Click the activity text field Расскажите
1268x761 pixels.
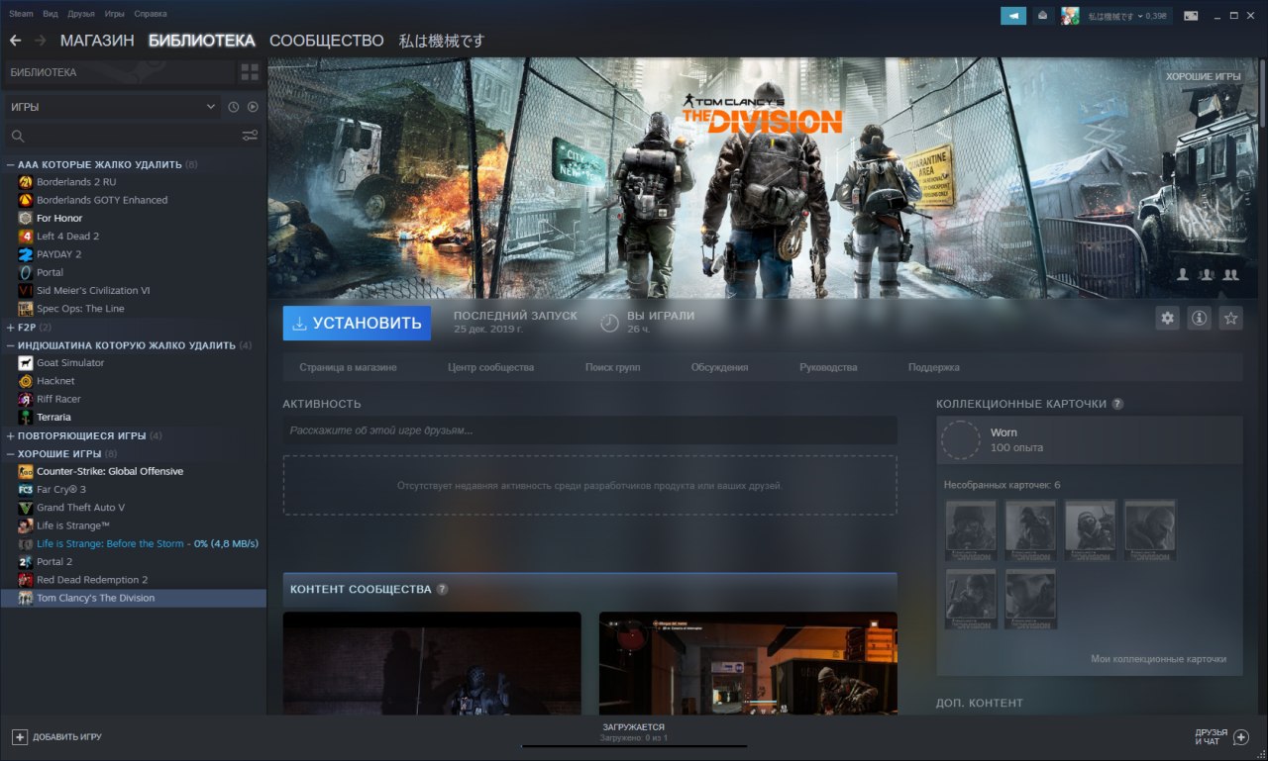coord(589,430)
